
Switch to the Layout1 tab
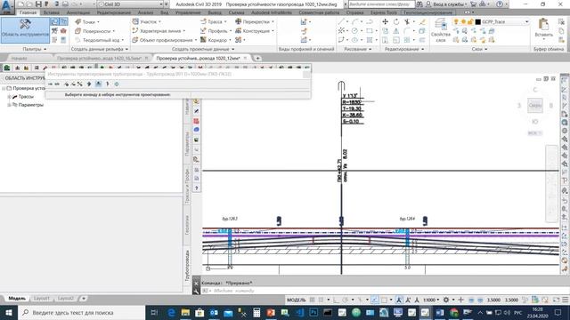(41, 299)
